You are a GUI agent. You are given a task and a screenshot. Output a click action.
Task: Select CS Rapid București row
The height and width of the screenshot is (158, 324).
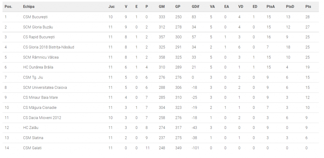161,37
